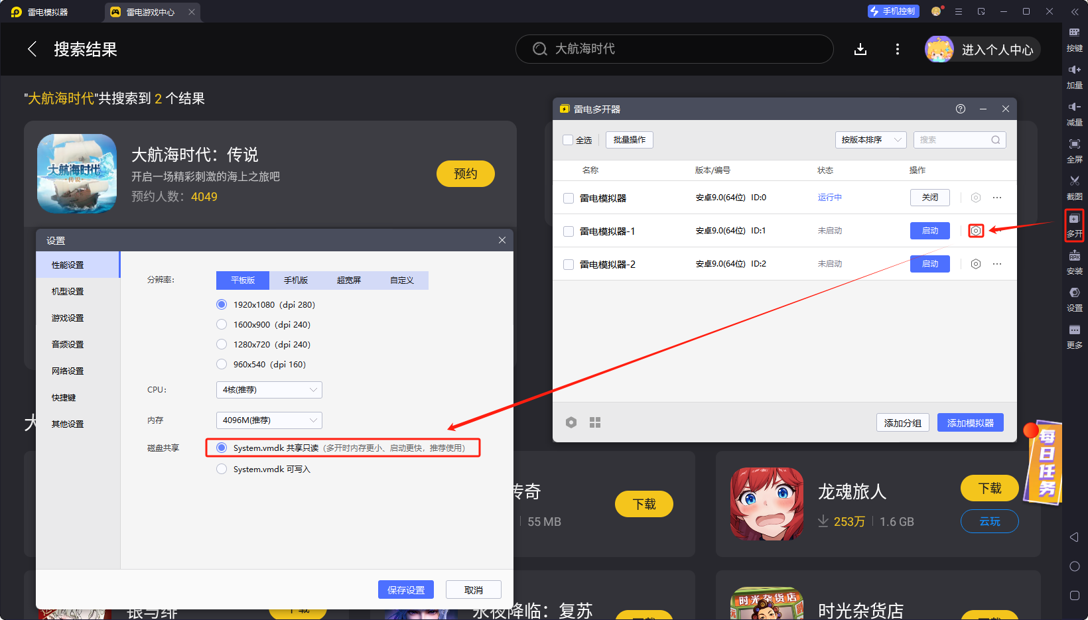This screenshot has height=620, width=1088.
Task: Decrease volume with 减量 icon
Action: (1074, 113)
